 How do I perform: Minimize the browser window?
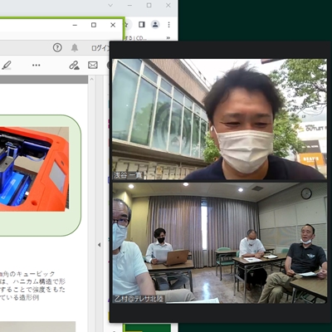coord(130,5)
